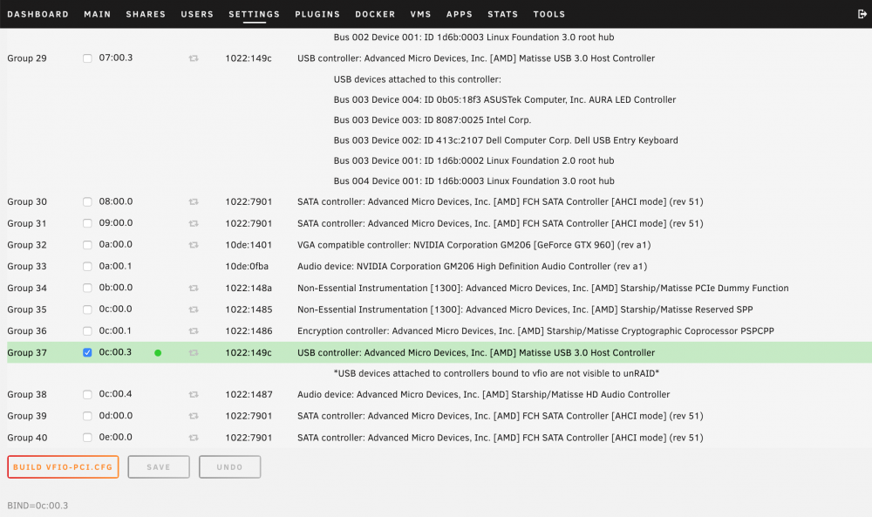Image resolution: width=872 pixels, height=517 pixels.
Task: Click the vfio-bound USB devices notice
Action: [496, 373]
